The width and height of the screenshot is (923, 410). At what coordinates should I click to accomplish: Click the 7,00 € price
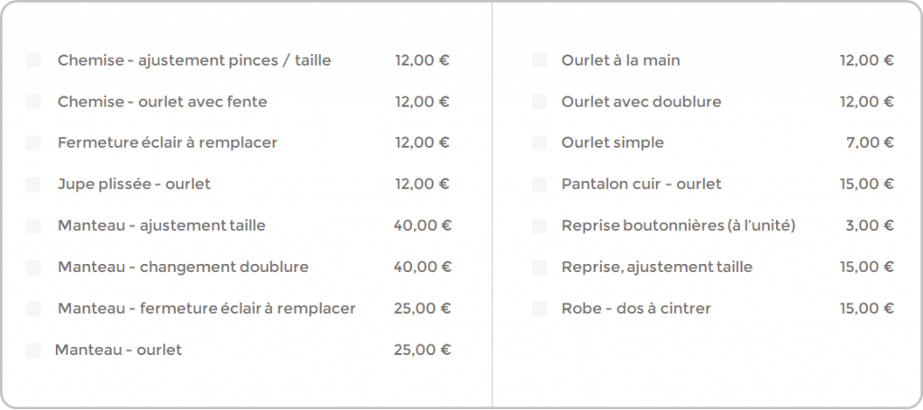click(870, 142)
